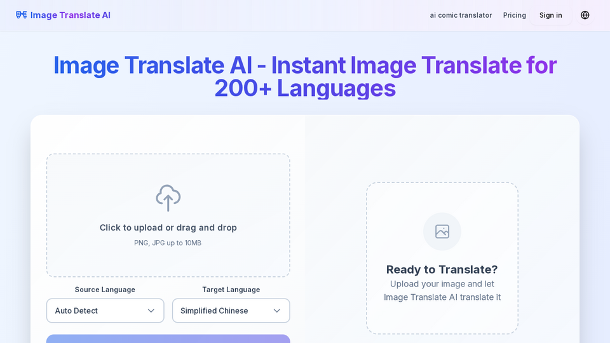Click the Sign in button
Viewport: 610px width, 343px height.
pyautogui.click(x=550, y=15)
